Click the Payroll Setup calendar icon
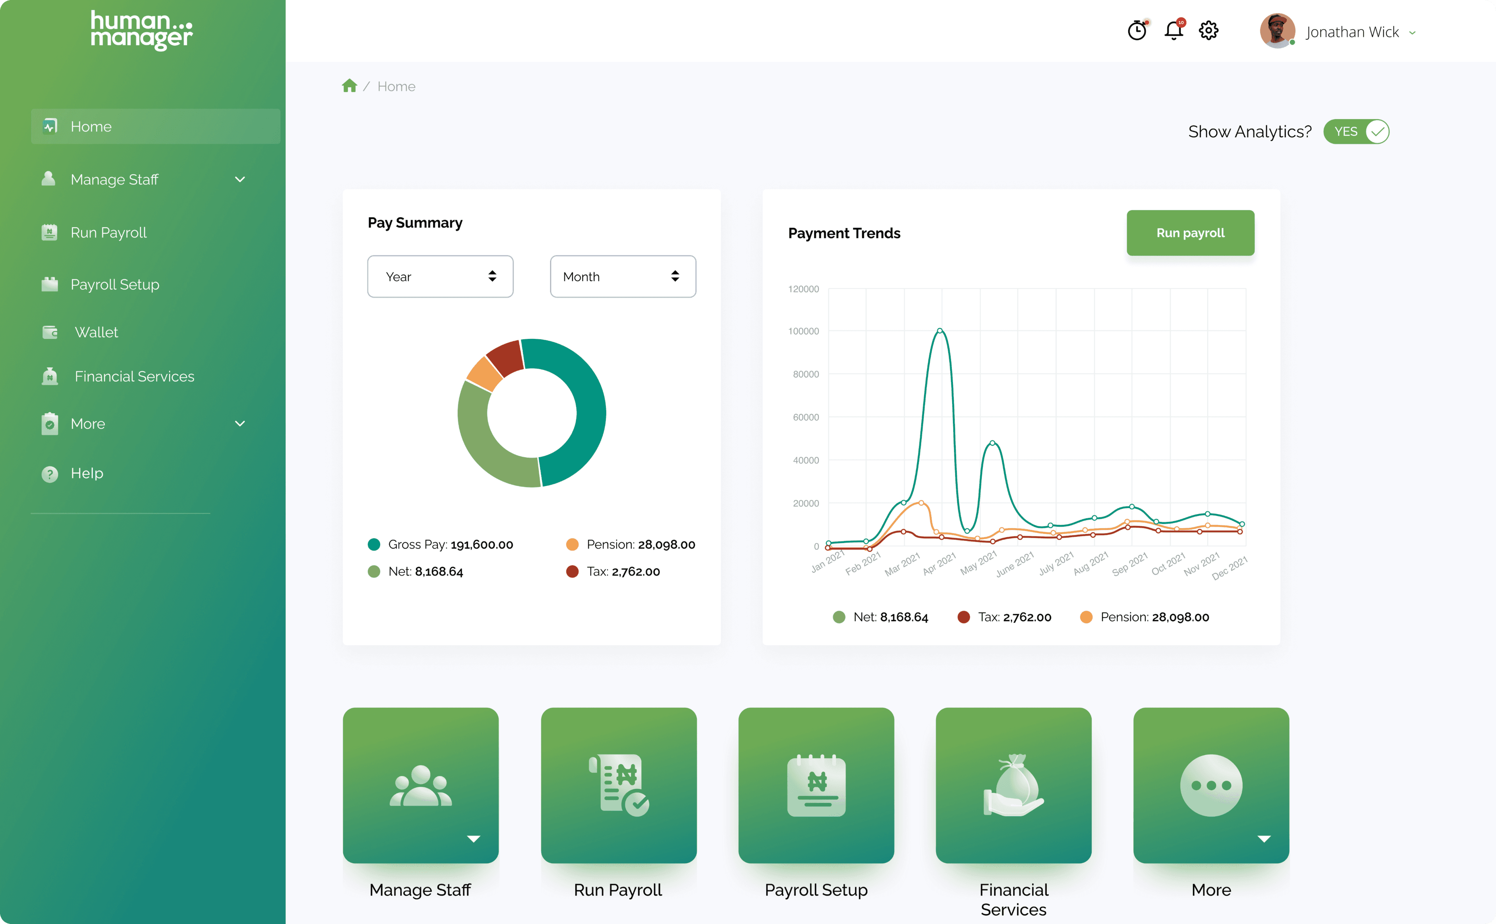The width and height of the screenshot is (1496, 924). tap(49, 284)
